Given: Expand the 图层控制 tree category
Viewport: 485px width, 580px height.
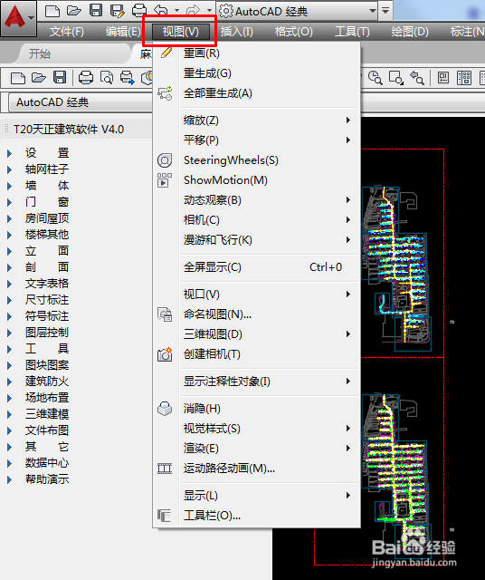Looking at the screenshot, I should (x=10, y=333).
